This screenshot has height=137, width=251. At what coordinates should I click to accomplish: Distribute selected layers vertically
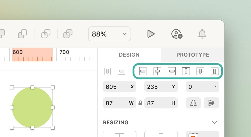[x=122, y=71]
